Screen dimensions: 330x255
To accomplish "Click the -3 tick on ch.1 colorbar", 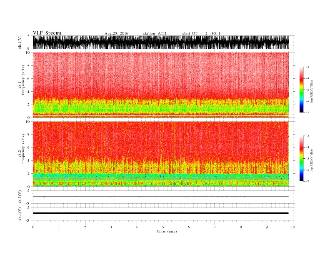I will (307, 67).
